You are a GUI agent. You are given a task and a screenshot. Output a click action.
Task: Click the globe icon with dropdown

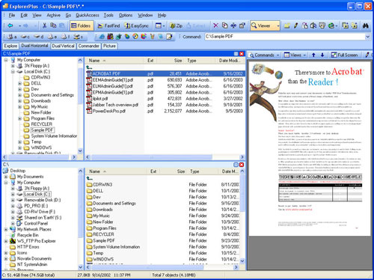[x=333, y=25]
